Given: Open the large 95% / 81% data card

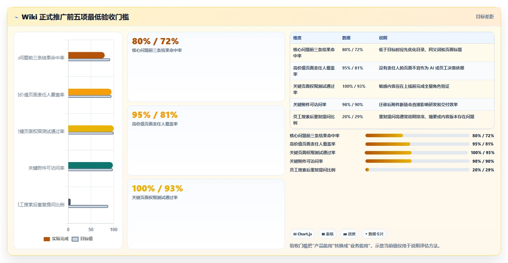Looking at the screenshot, I should pyautogui.click(x=206, y=141).
